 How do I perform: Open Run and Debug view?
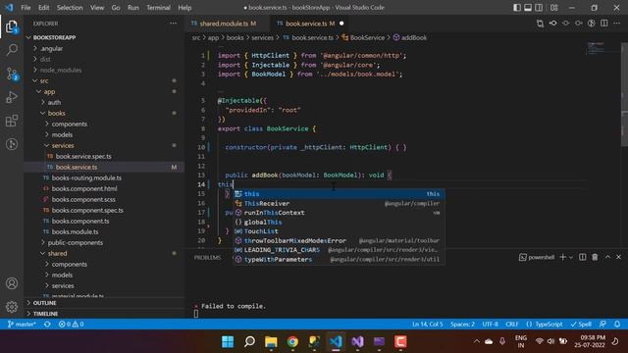(x=12, y=97)
